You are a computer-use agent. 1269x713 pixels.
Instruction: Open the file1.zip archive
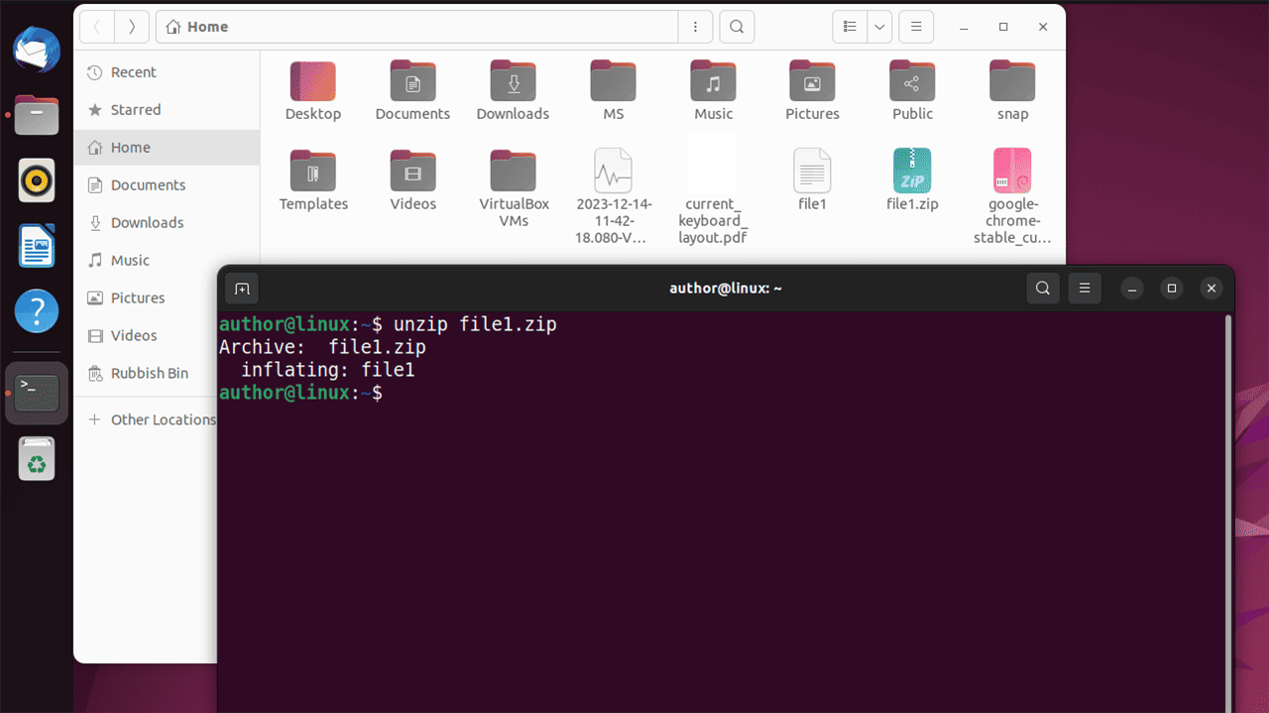point(911,170)
